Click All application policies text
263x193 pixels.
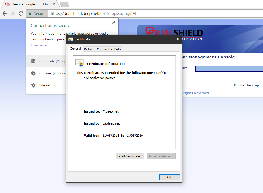100,78
